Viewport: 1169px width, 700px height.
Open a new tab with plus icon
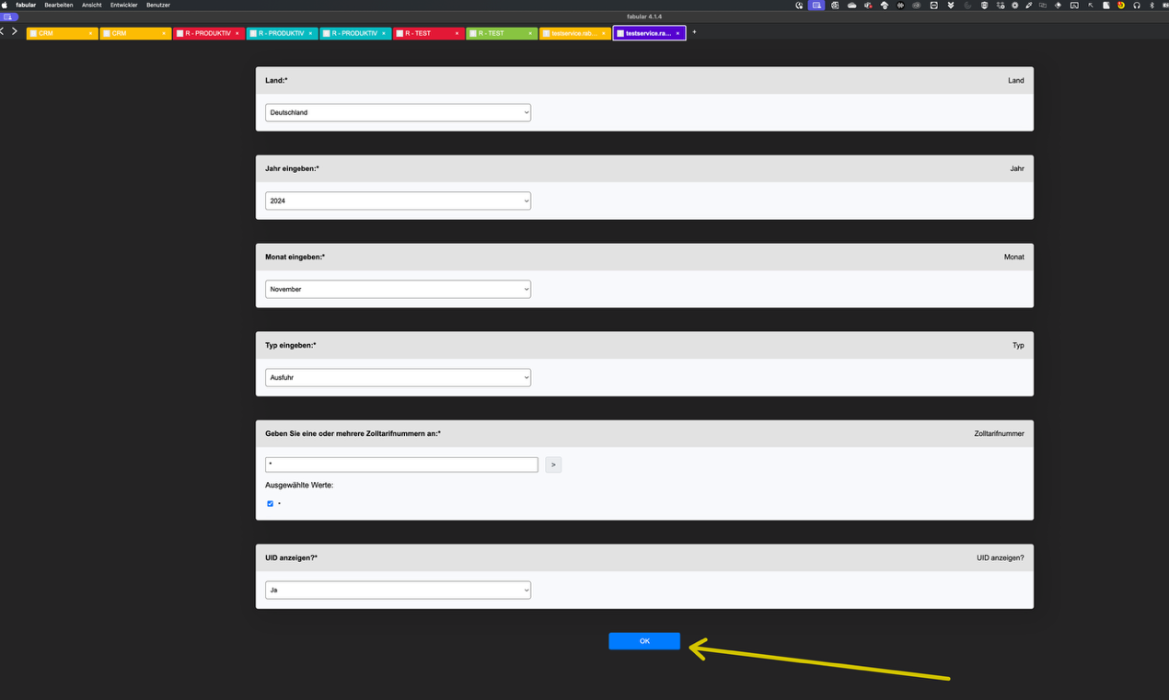(x=694, y=33)
